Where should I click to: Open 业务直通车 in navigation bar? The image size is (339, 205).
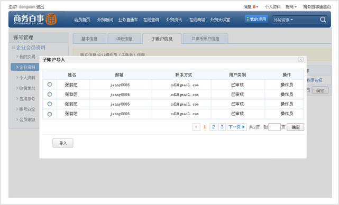point(128,20)
